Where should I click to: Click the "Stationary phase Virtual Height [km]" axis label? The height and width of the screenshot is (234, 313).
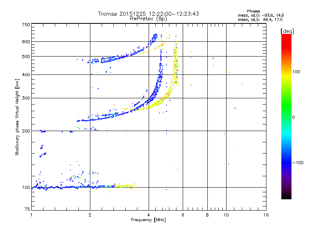tap(17, 117)
